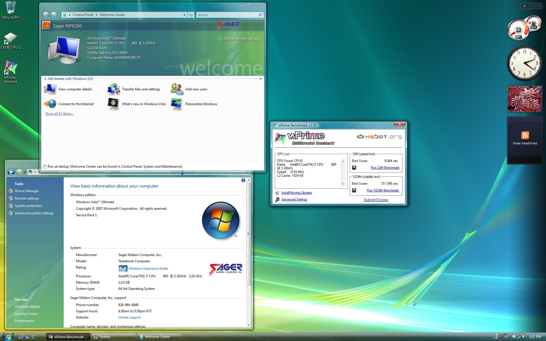Open the Windows Experience Index link
546x341 pixels.
click(148, 269)
